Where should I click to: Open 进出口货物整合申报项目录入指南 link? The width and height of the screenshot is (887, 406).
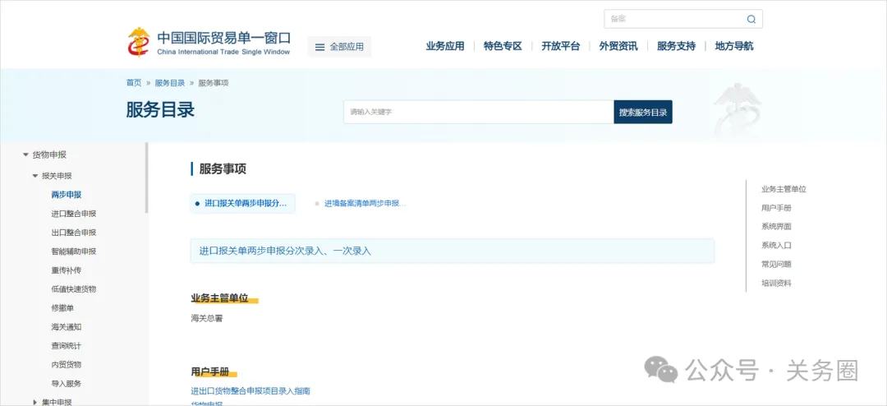pos(250,391)
